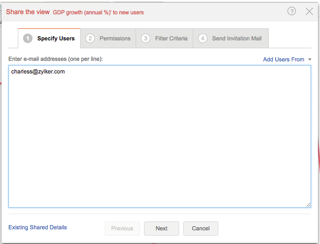Click the step 1 number circle

coord(28,38)
